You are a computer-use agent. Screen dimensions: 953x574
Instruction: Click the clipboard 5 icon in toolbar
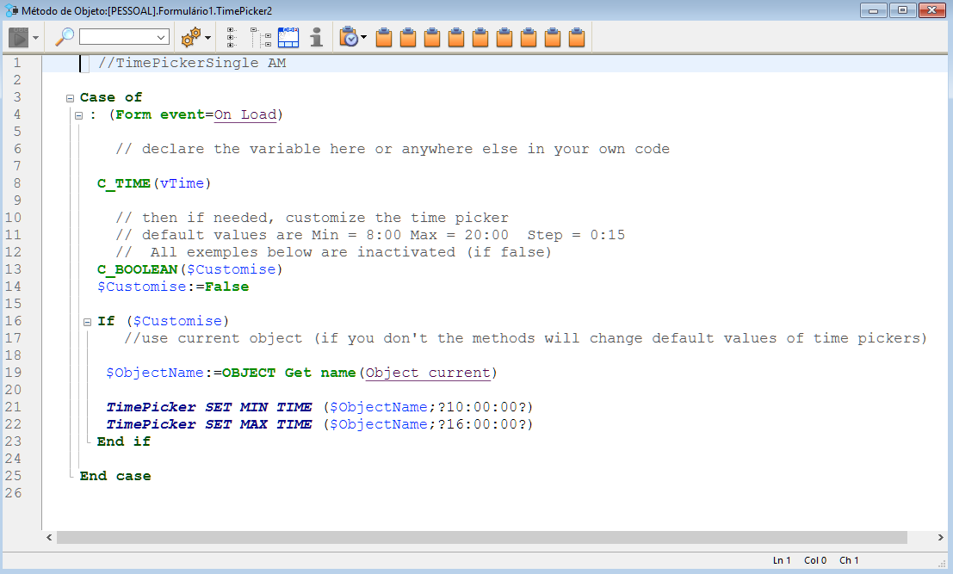coord(480,37)
